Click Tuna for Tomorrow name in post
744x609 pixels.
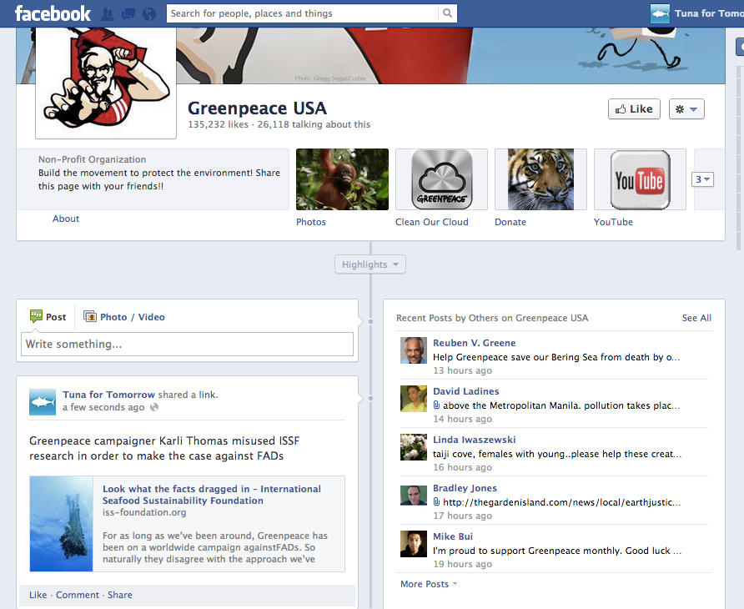[x=108, y=395]
